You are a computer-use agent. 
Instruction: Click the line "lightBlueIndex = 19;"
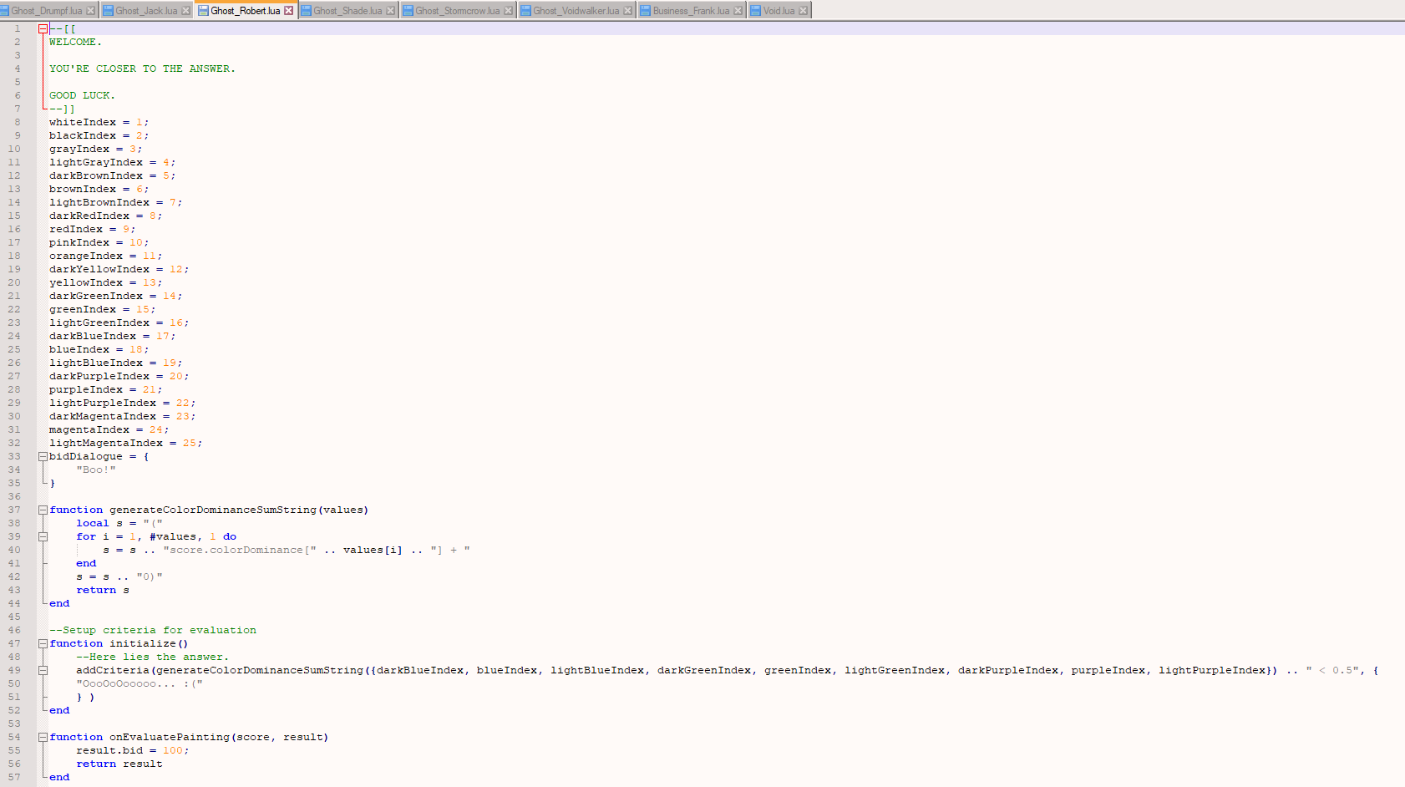click(115, 363)
